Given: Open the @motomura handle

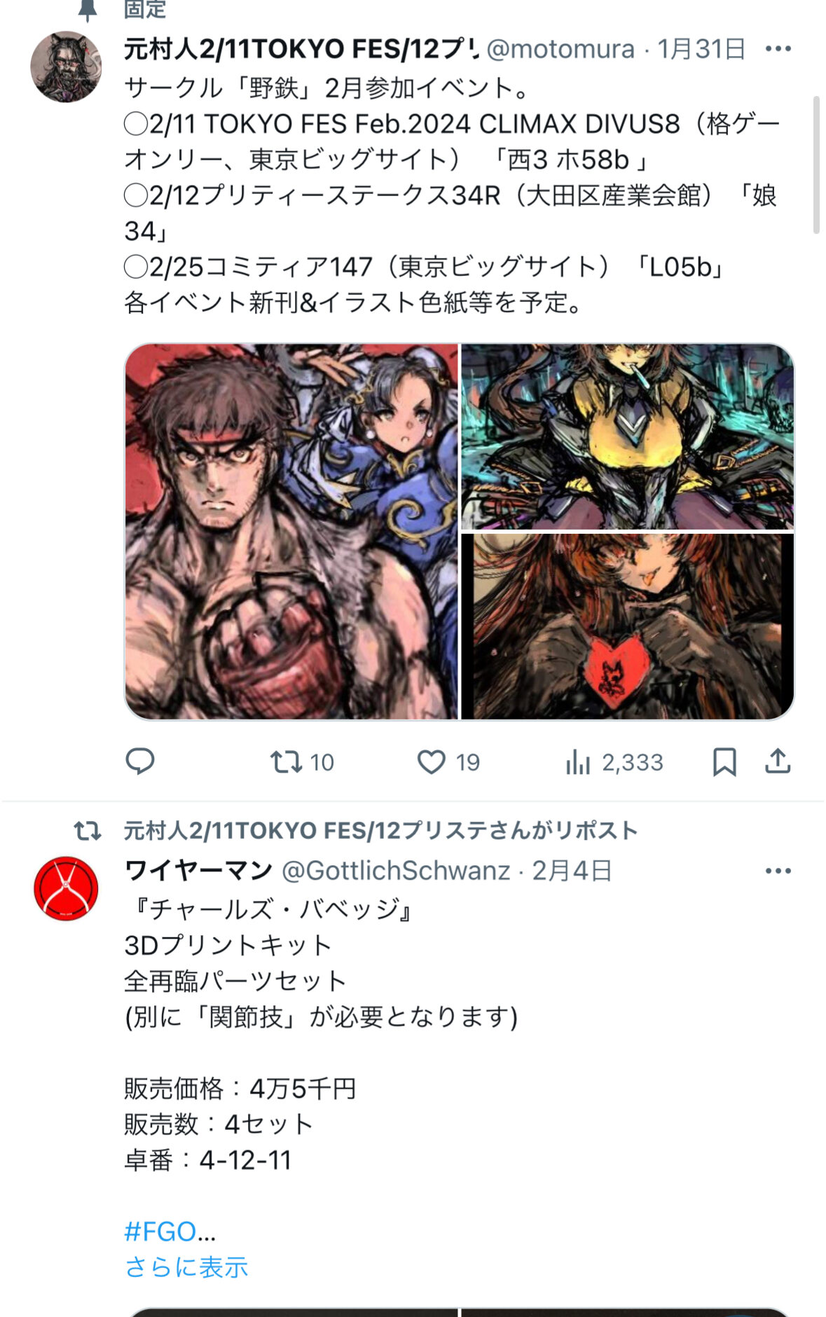Looking at the screenshot, I should point(560,49).
